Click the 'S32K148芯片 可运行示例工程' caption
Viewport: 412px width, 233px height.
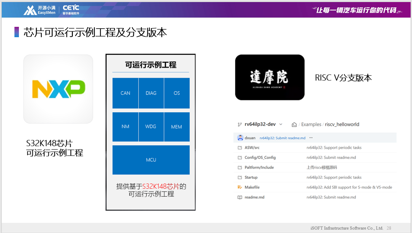click(x=55, y=148)
